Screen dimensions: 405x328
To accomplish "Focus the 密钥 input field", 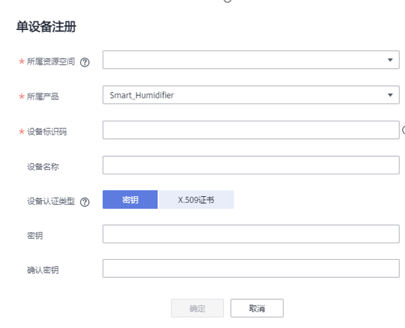I will pos(251,234).
